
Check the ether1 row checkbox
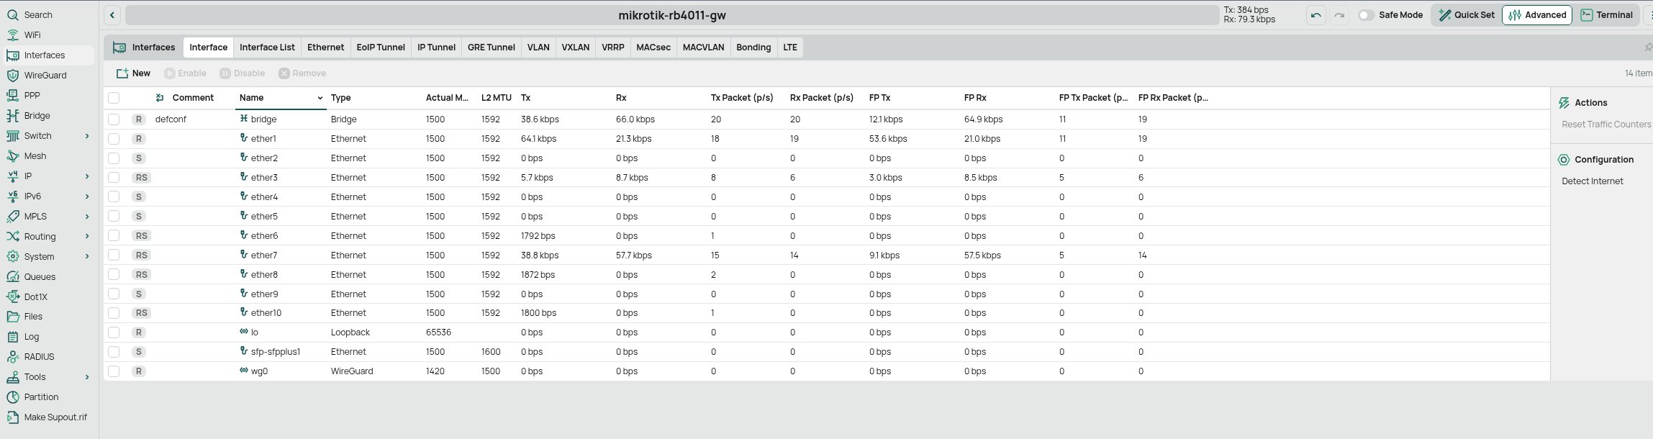pyautogui.click(x=114, y=138)
